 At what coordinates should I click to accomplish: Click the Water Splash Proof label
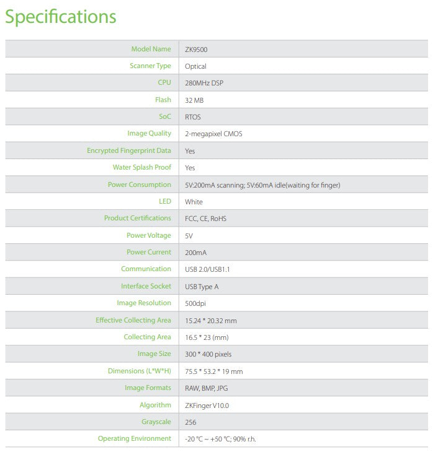coord(141,167)
